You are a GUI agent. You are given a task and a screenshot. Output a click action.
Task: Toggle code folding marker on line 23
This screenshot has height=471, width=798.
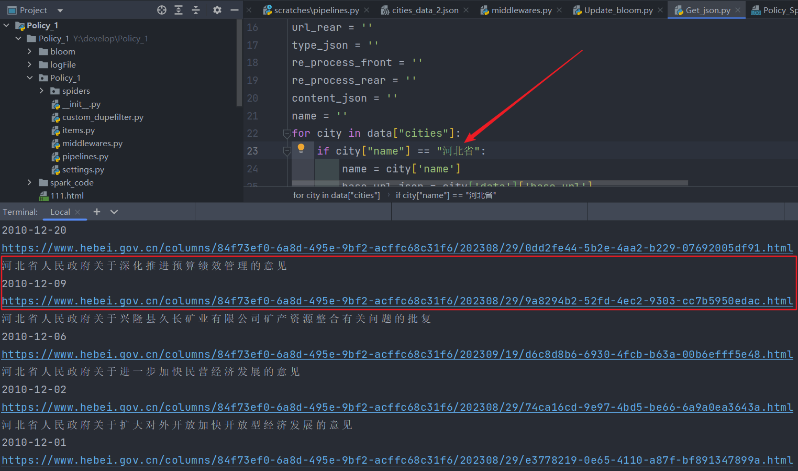[287, 151]
